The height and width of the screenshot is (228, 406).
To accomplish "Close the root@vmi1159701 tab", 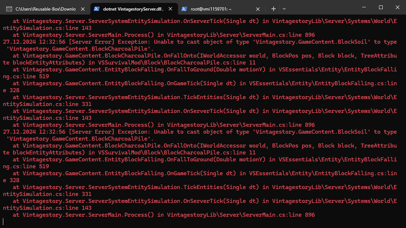I will pos(258,9).
